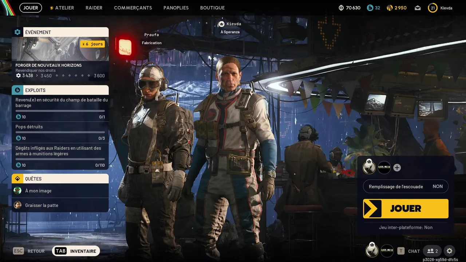Open the JOUER tab
The width and height of the screenshot is (466, 262).
point(31,8)
